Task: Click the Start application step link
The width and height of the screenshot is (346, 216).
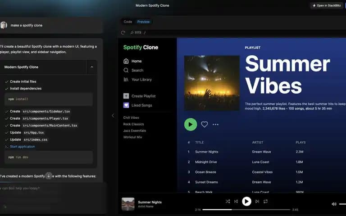Action: tap(22, 146)
